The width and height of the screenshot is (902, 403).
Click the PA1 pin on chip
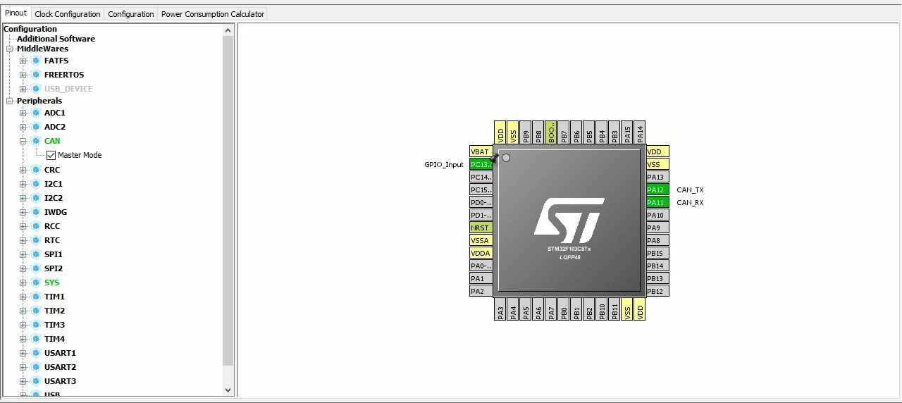[x=481, y=278]
